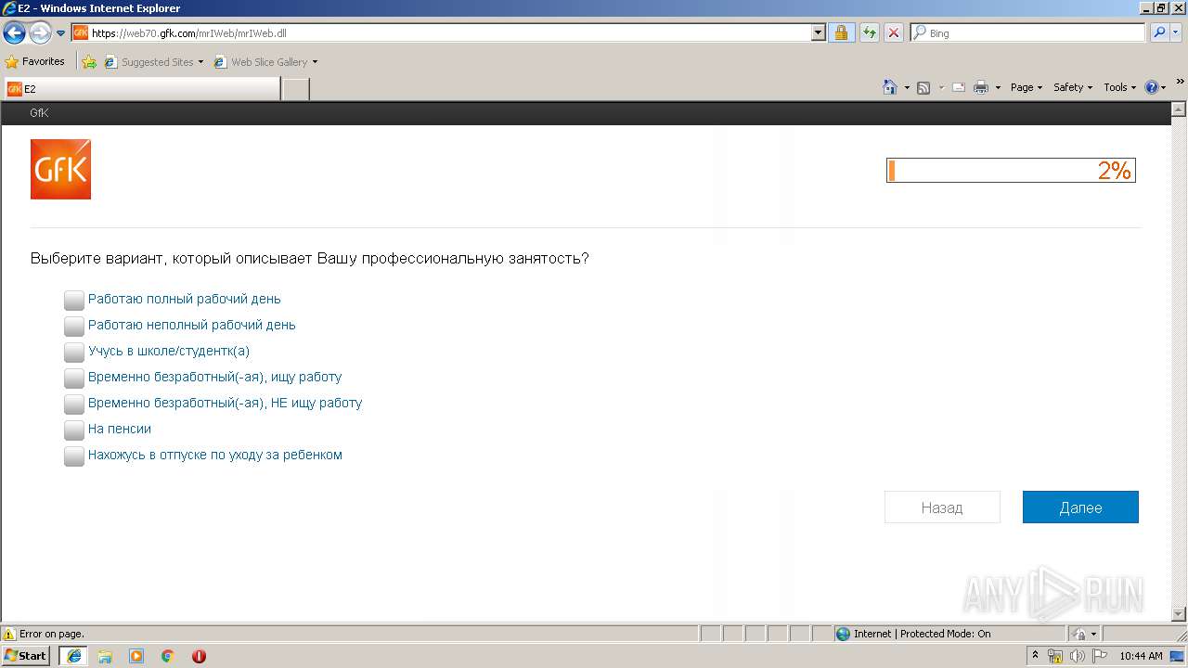Viewport: 1188px width, 668px height.
Task: Click Internet Explorer taskbar icon
Action: point(74,656)
